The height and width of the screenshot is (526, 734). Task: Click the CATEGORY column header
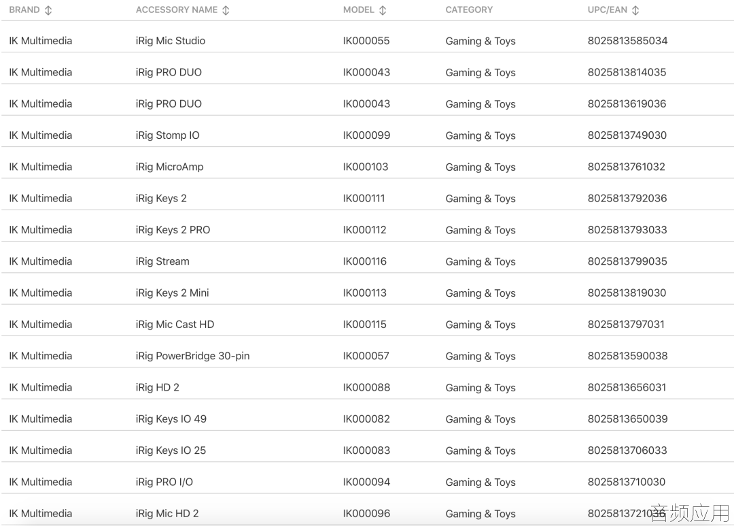coord(469,10)
